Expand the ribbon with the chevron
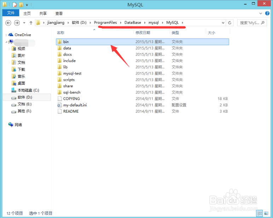 click(261, 13)
